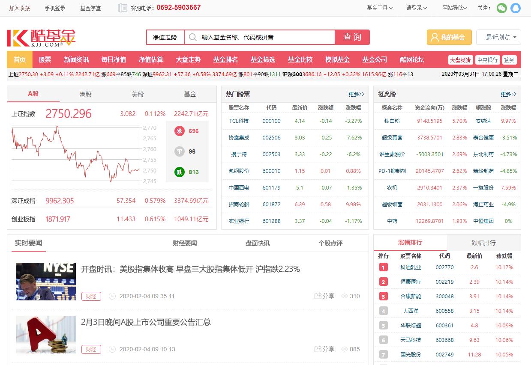
Task: Open the 基金学堂 link
Action: [91, 8]
